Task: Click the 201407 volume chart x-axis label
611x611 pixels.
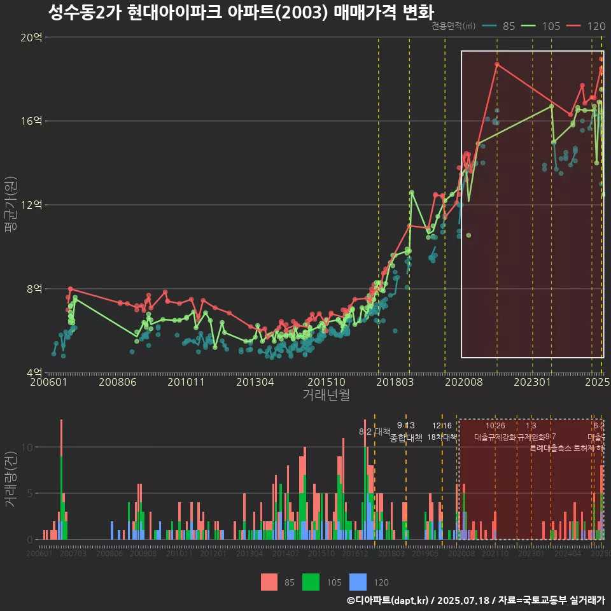Action: [x=286, y=553]
